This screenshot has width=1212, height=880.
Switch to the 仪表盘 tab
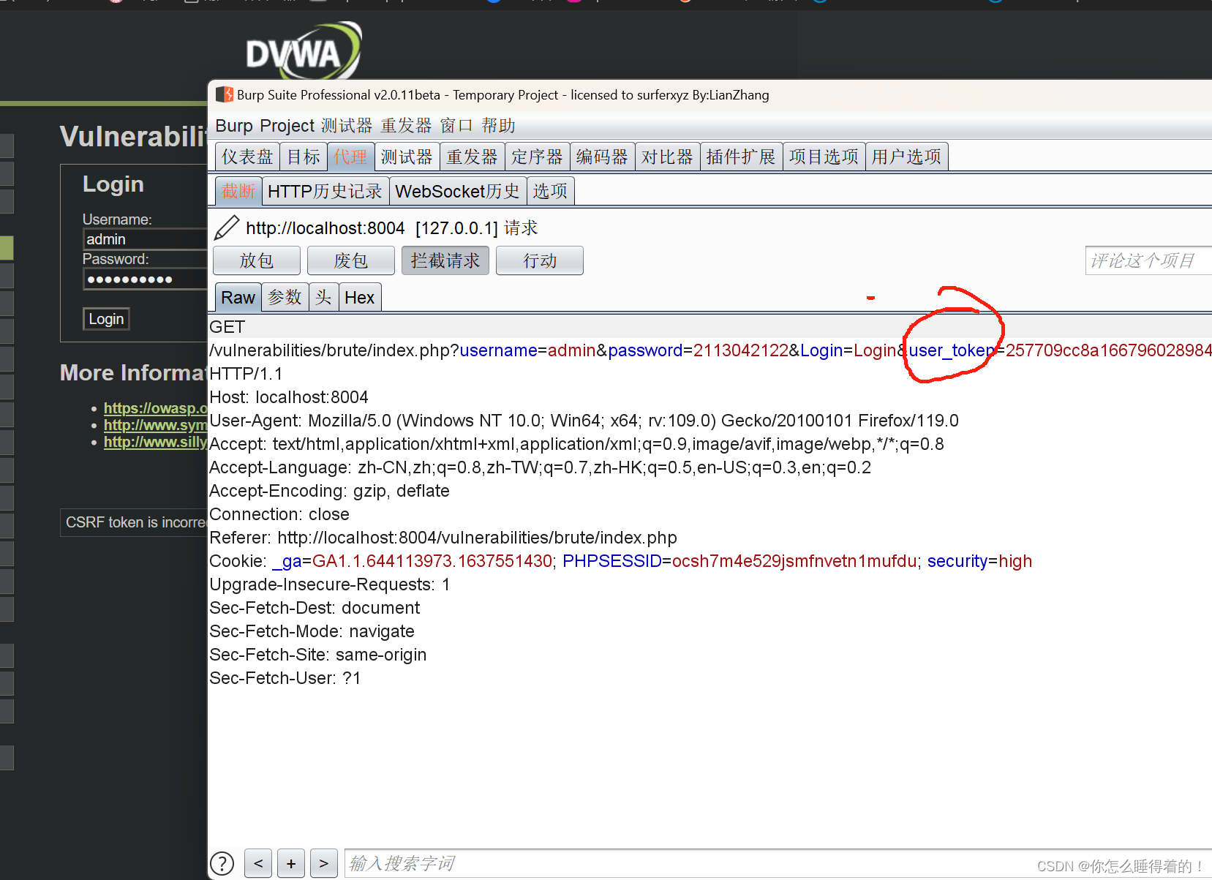247,157
